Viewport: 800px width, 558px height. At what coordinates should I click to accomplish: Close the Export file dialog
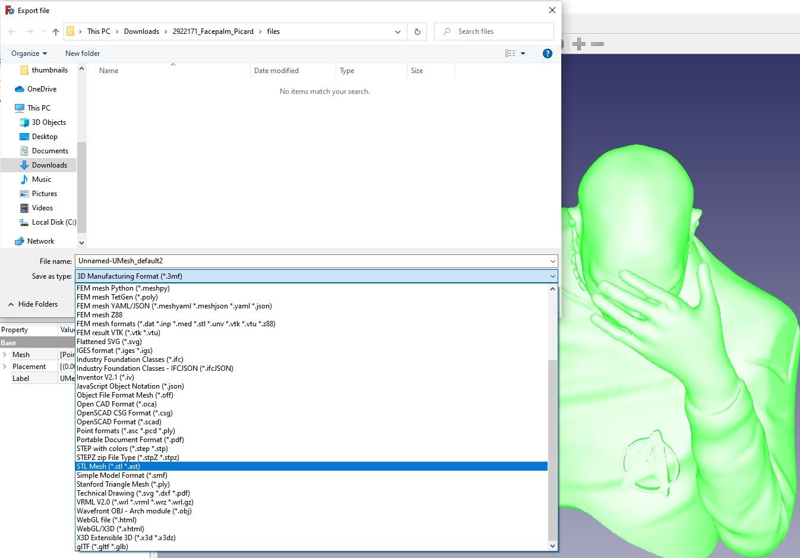click(x=552, y=10)
